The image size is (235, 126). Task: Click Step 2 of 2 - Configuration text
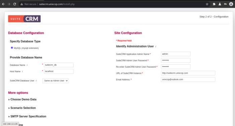214,17
